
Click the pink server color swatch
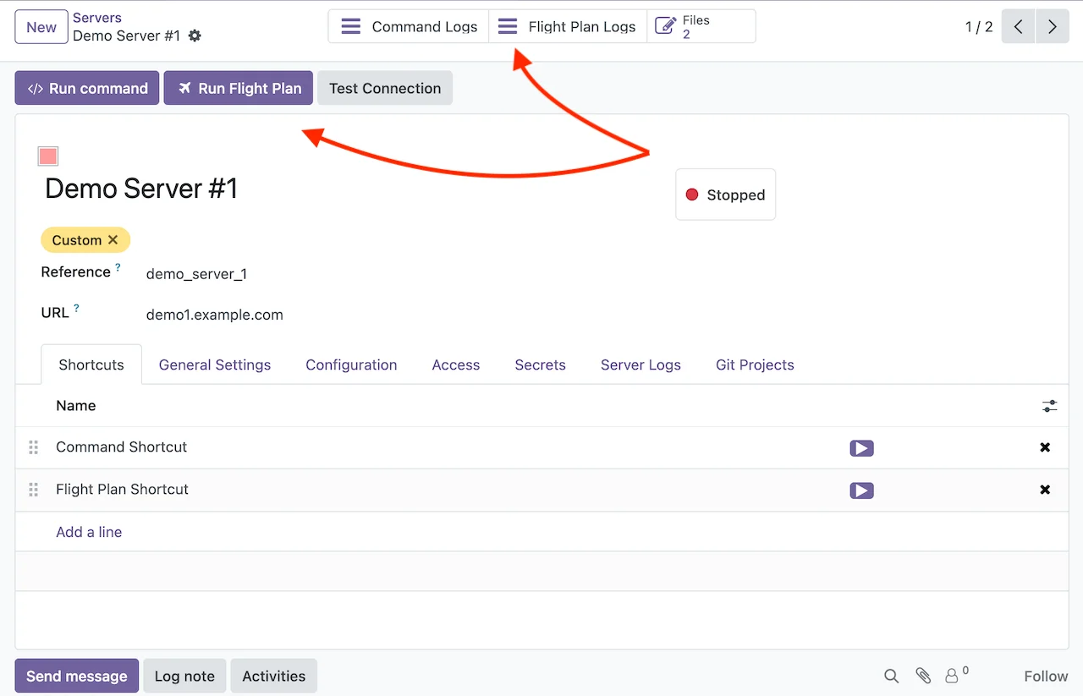(48, 156)
